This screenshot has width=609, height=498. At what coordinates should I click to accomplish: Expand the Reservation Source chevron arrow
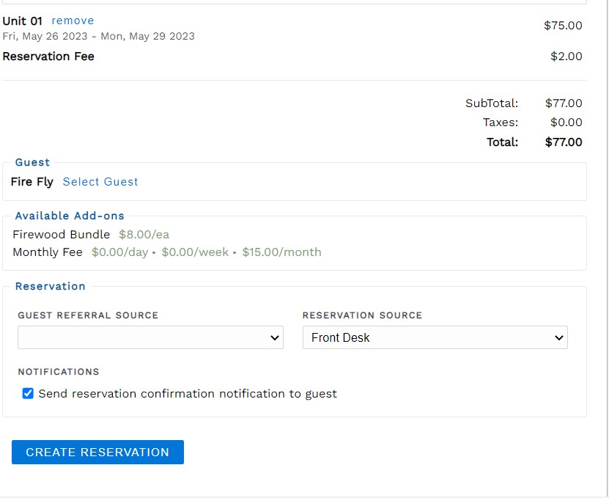(558, 337)
